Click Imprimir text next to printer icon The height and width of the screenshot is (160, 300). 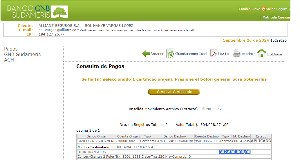pos(248,54)
